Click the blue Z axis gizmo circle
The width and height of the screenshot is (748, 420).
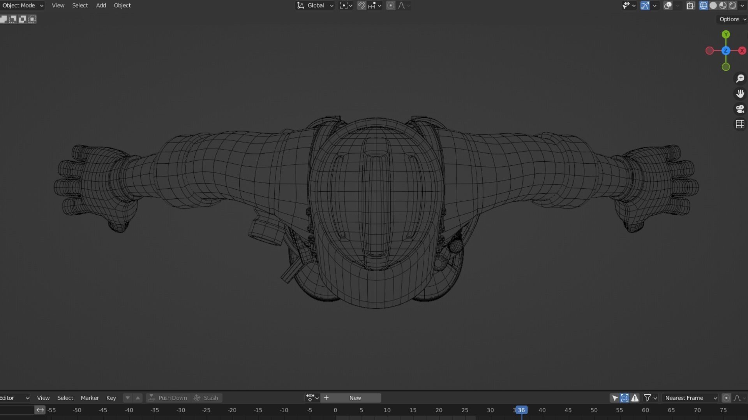(x=726, y=51)
